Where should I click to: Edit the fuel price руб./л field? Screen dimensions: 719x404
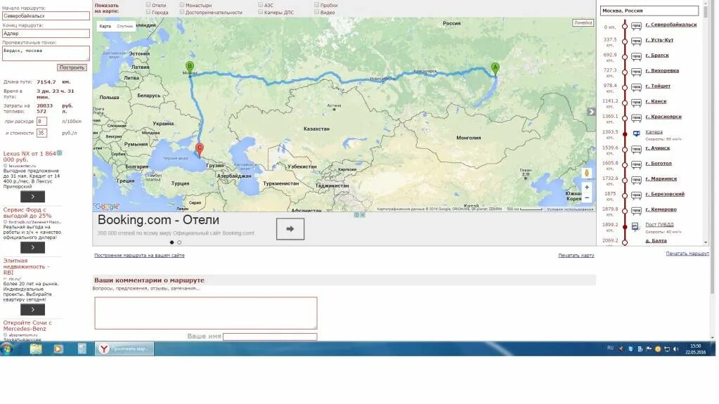41,133
